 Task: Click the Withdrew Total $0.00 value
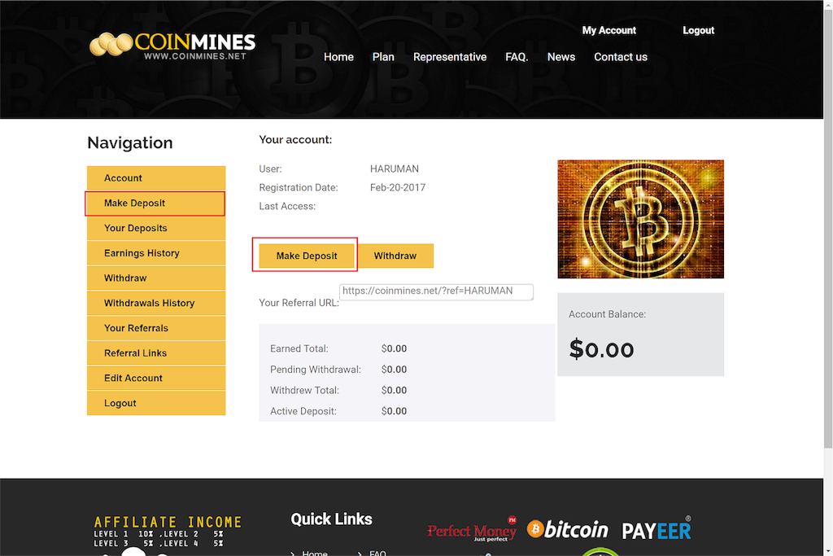[x=394, y=390]
